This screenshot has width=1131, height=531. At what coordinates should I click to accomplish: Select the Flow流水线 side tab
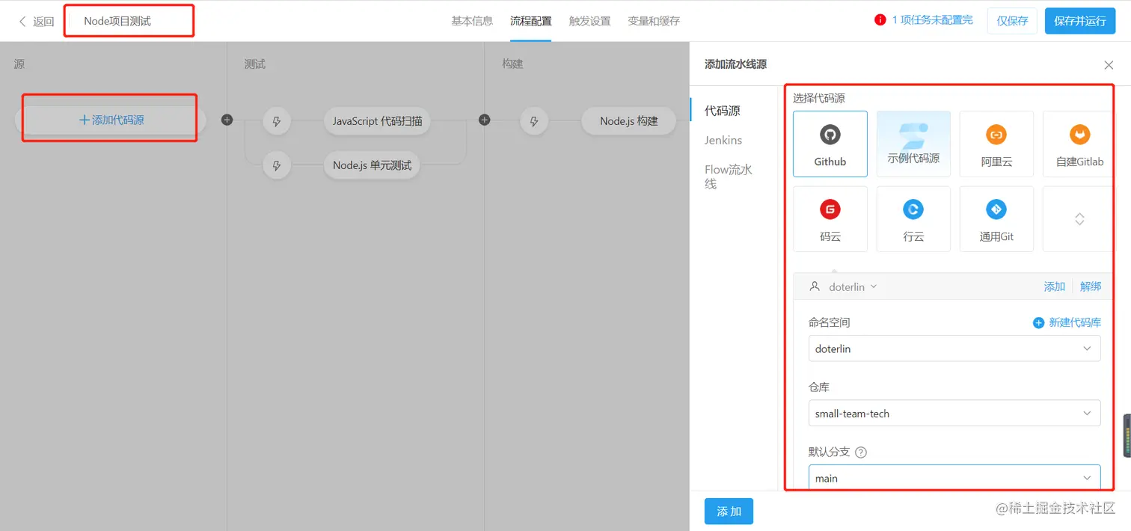(x=729, y=177)
